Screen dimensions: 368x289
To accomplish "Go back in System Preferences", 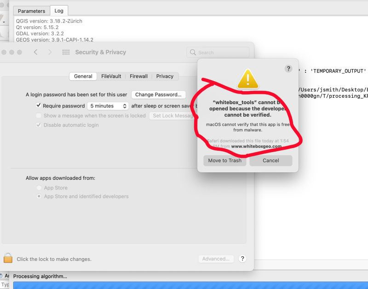I will coord(36,52).
